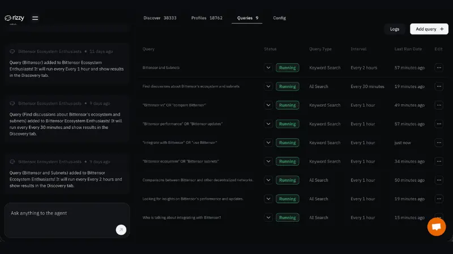Image resolution: width=453 pixels, height=254 pixels.
Task: Select the Queries tab
Action: (x=247, y=18)
